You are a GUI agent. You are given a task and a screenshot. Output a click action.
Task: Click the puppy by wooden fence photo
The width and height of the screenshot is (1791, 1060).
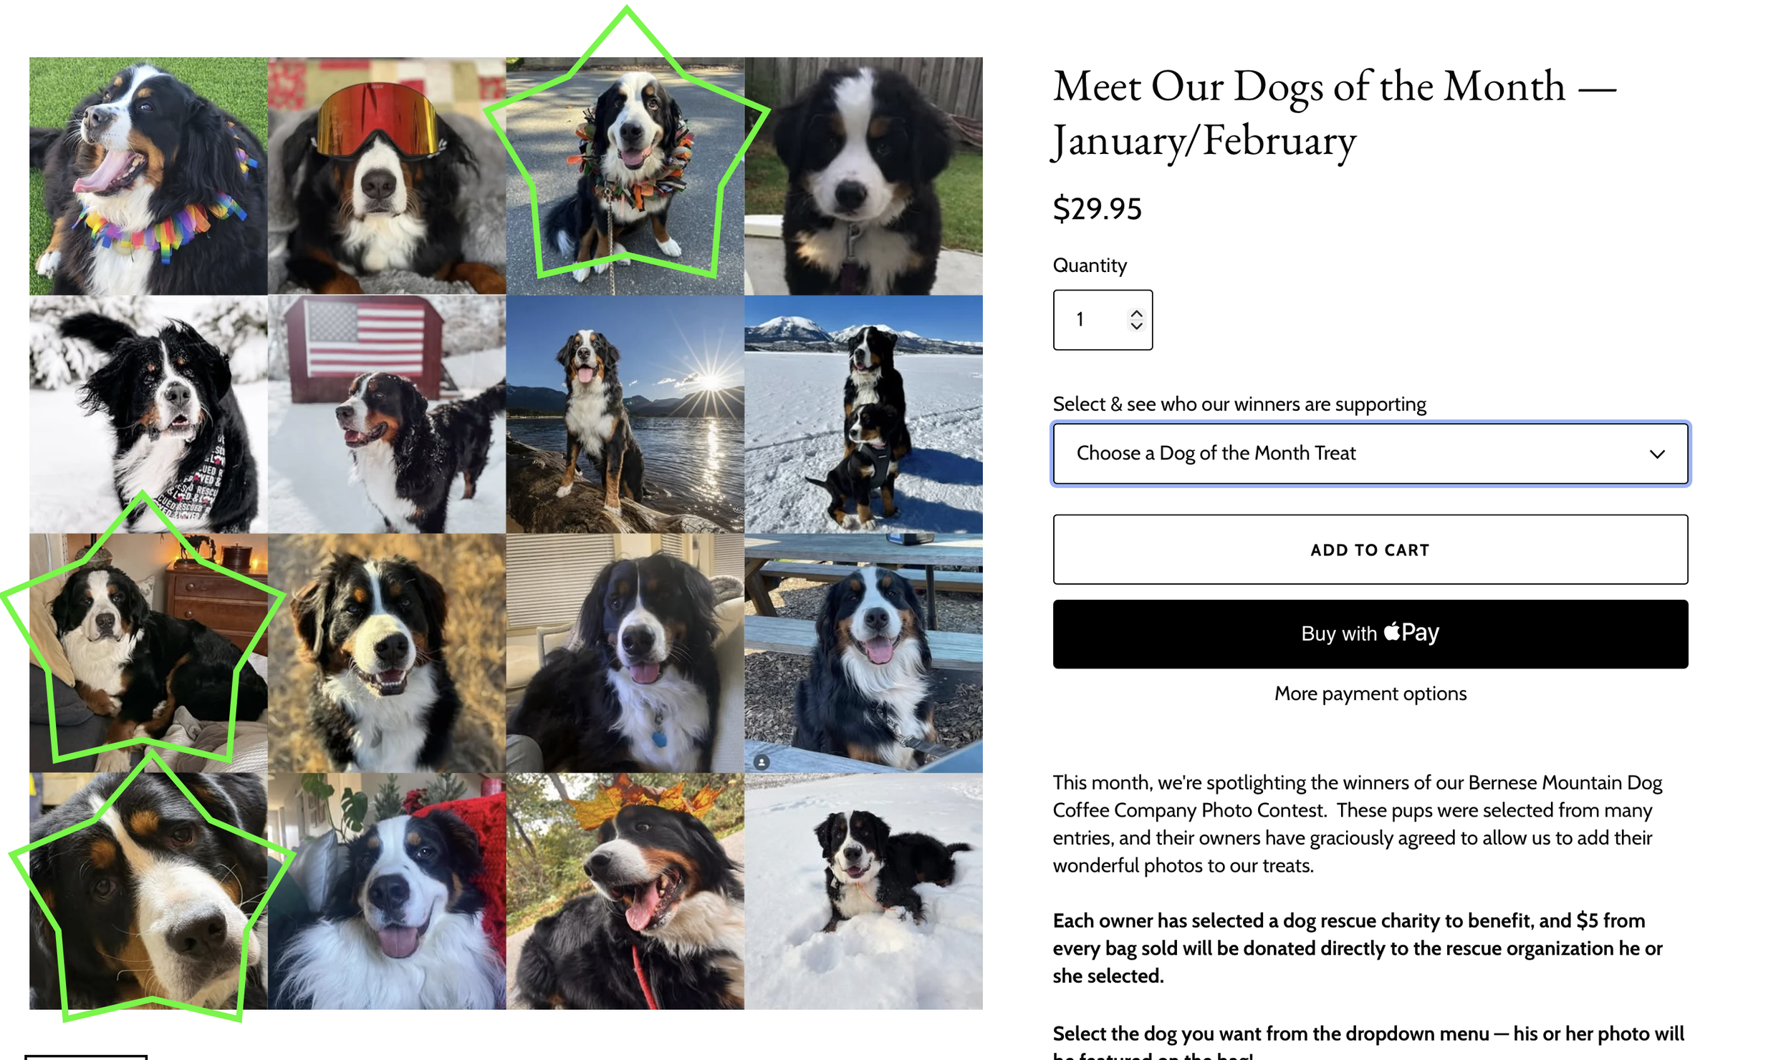click(x=863, y=176)
